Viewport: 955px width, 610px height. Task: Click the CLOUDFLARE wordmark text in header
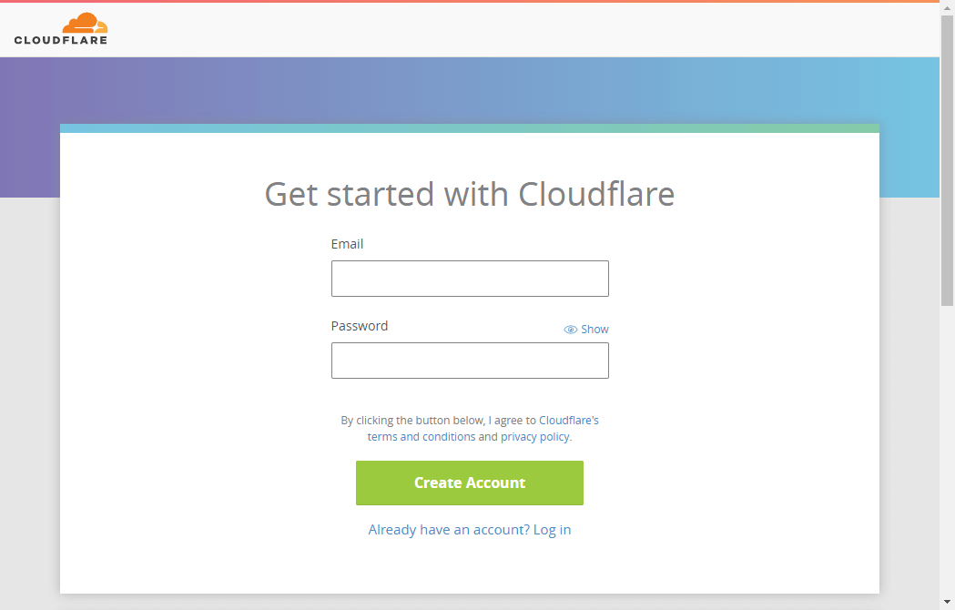61,40
